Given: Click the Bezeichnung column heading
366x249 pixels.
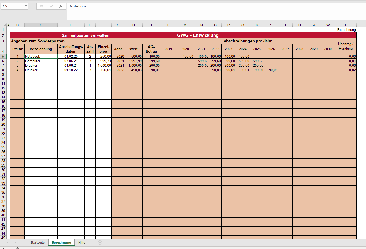Looking at the screenshot, I should click(41, 49).
